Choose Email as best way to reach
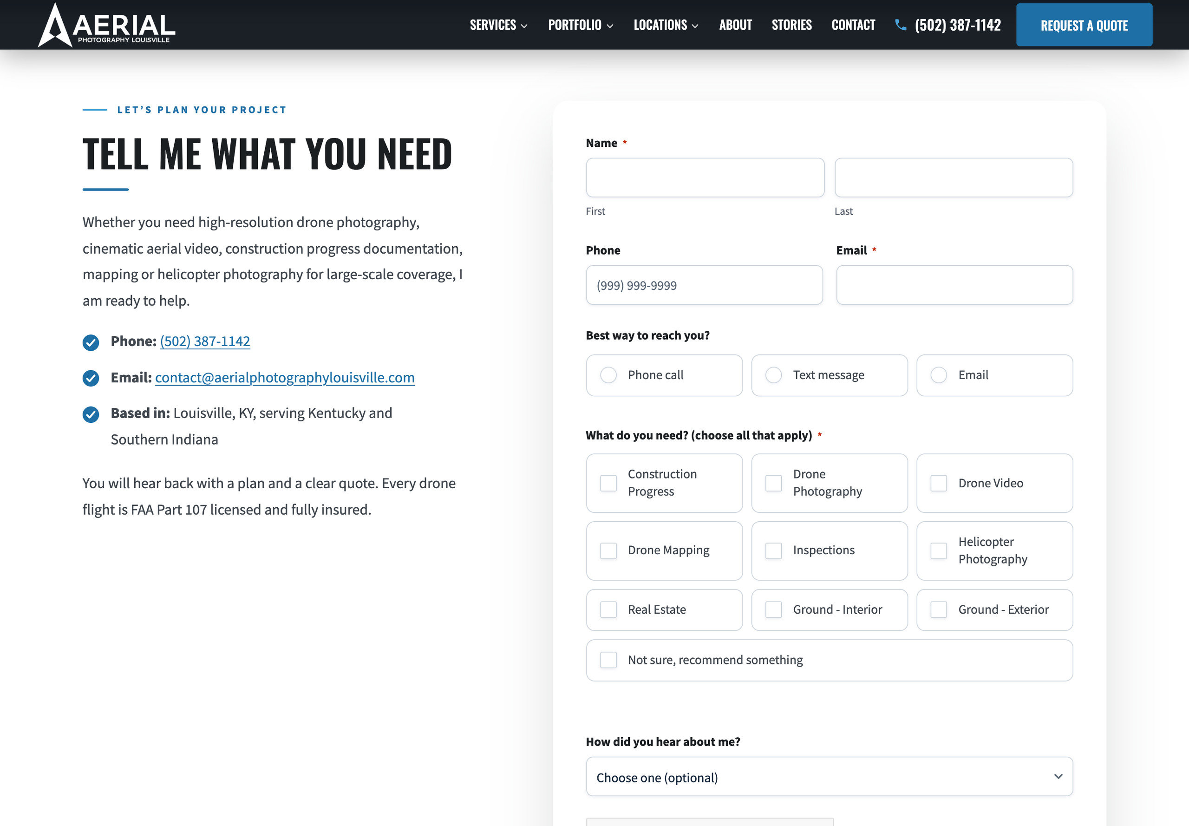The image size is (1189, 826). pyautogui.click(x=938, y=375)
